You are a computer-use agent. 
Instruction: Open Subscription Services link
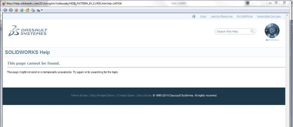[x=269, y=16]
